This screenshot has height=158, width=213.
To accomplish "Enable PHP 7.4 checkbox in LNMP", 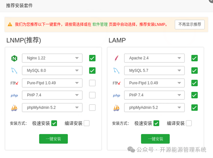I will 92,95.
